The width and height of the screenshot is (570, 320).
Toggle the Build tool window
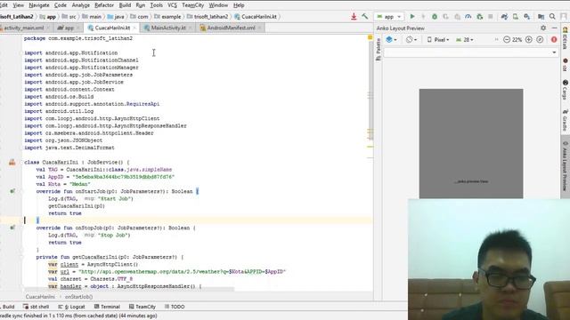8,307
